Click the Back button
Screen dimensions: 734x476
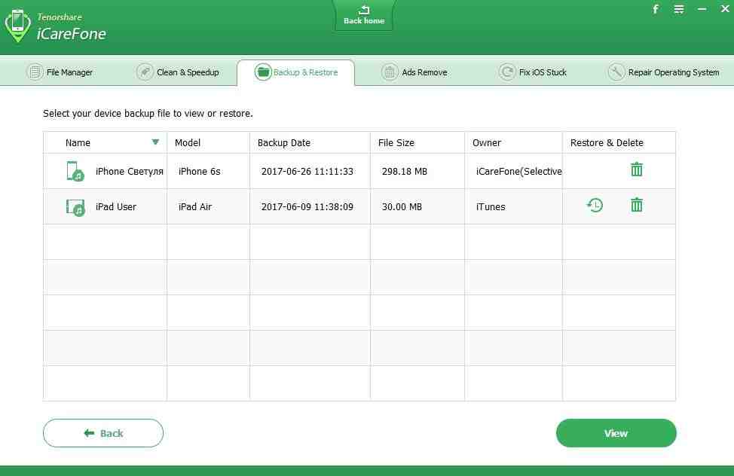[103, 433]
